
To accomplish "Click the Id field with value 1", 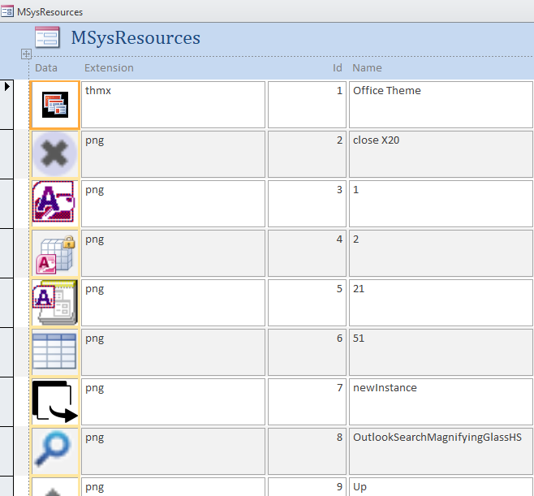I will click(x=307, y=105).
